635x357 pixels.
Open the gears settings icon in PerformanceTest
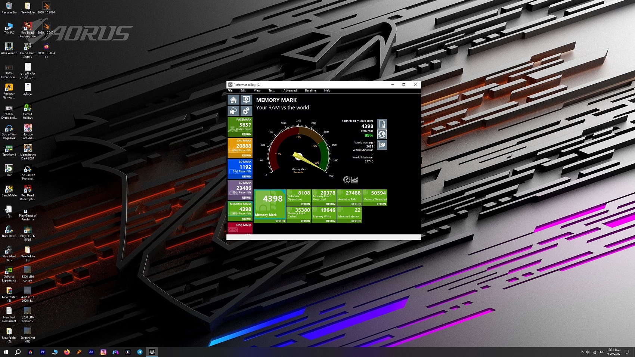click(246, 111)
